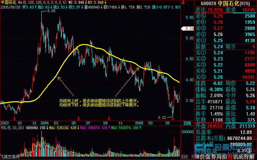Click the 内盘 value 211319
This screenshot has height=160, width=257.
click(x=247, y=126)
